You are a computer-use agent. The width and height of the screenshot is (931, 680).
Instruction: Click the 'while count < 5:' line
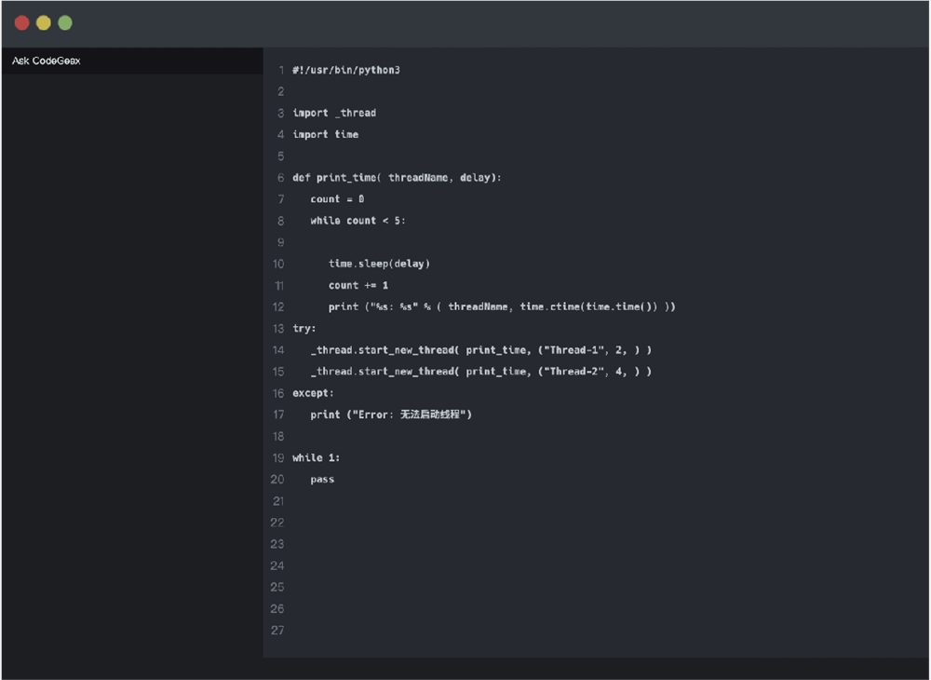point(358,221)
